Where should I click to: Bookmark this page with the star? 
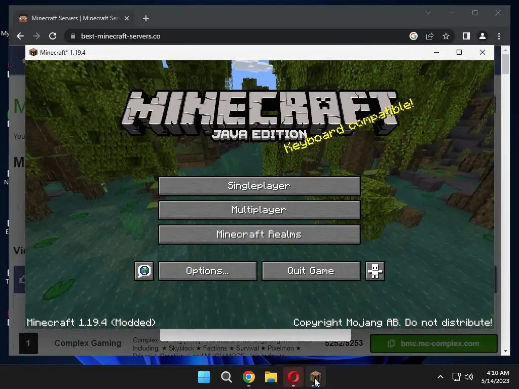click(446, 36)
